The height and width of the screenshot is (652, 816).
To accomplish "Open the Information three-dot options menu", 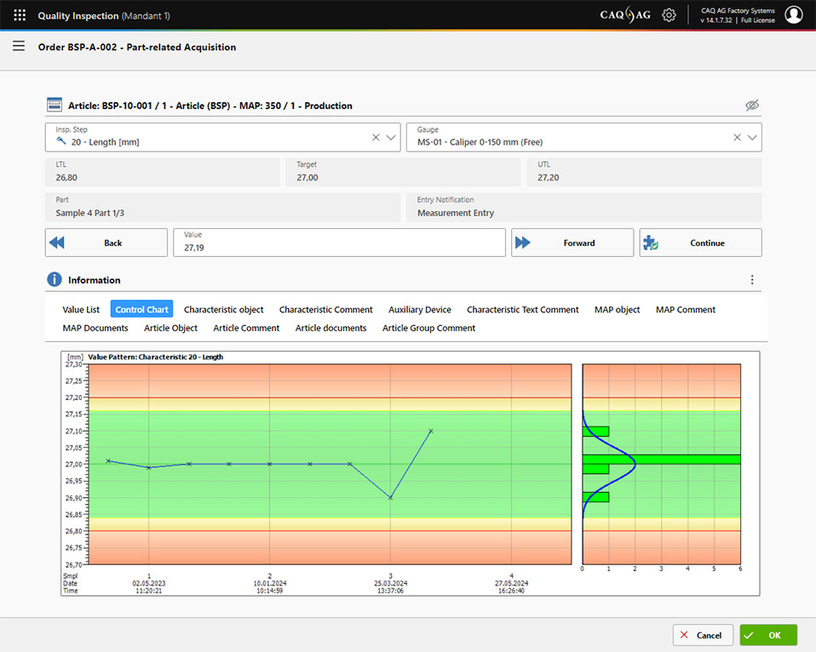I will [751, 280].
